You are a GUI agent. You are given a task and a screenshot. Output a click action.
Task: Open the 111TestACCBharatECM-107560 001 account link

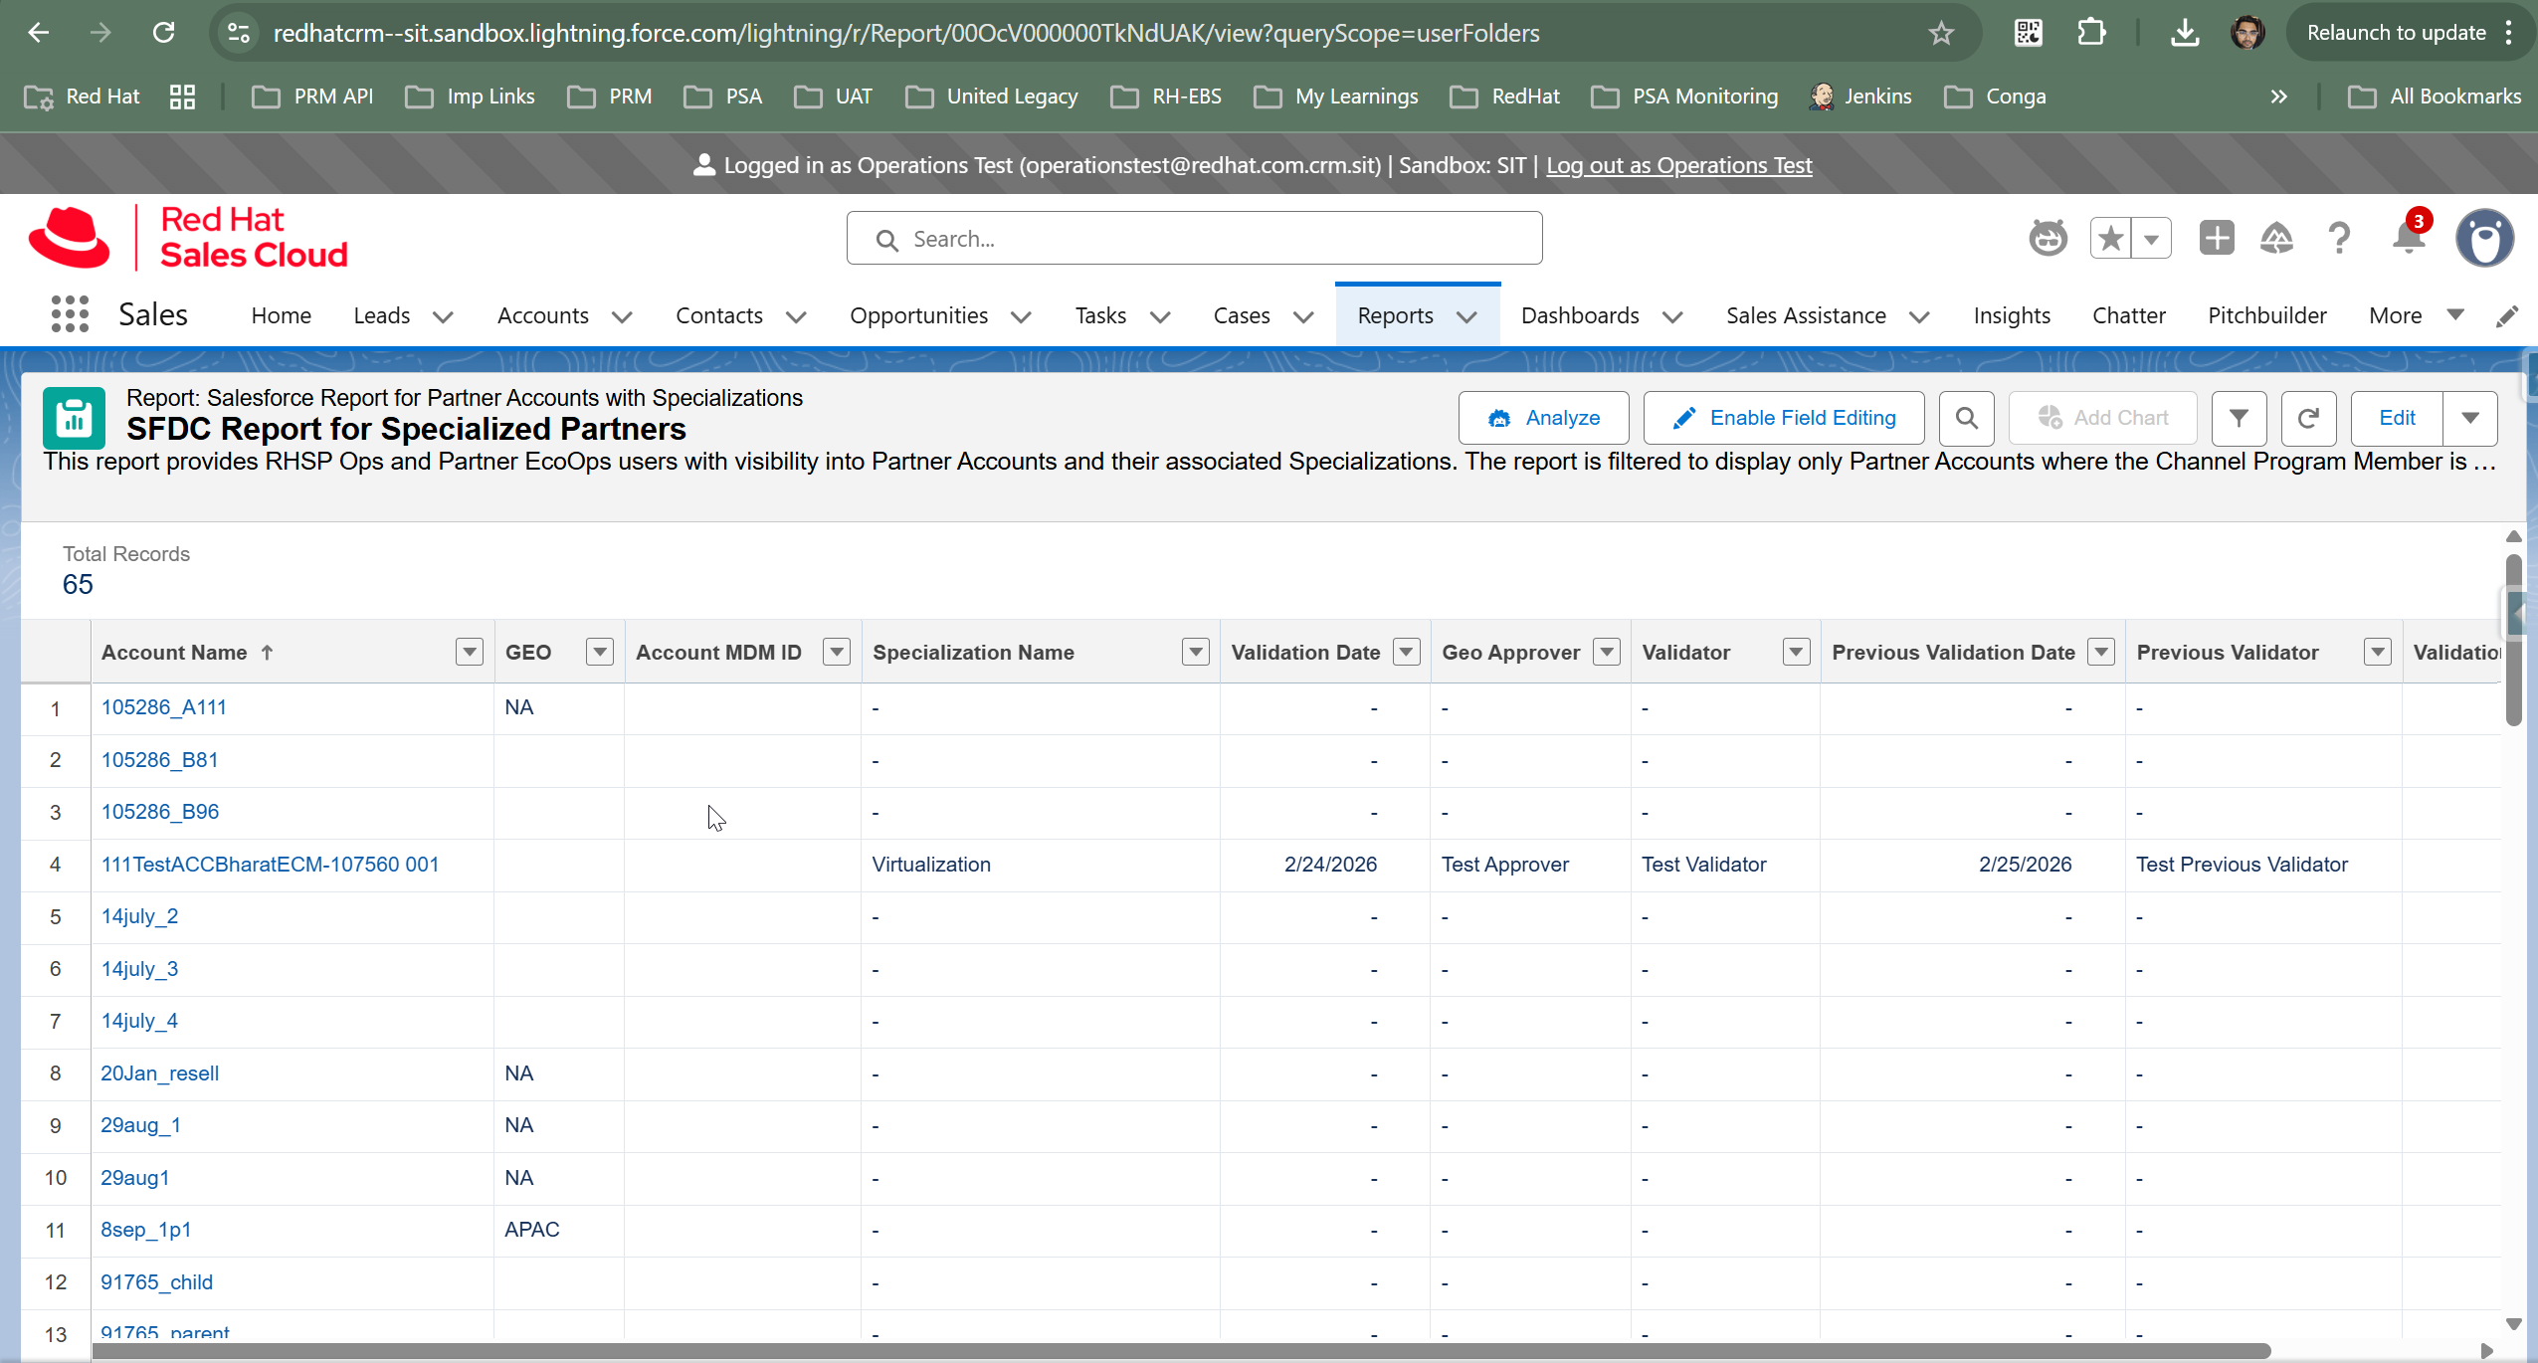pyautogui.click(x=270, y=865)
